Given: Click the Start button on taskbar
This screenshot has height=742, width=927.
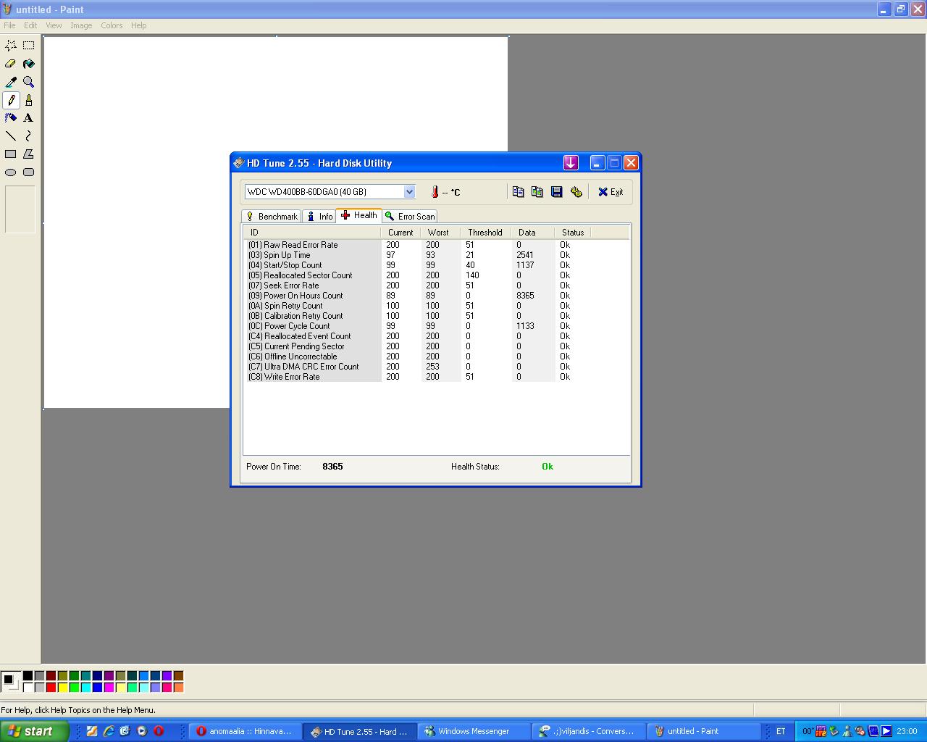Looking at the screenshot, I should [x=35, y=731].
